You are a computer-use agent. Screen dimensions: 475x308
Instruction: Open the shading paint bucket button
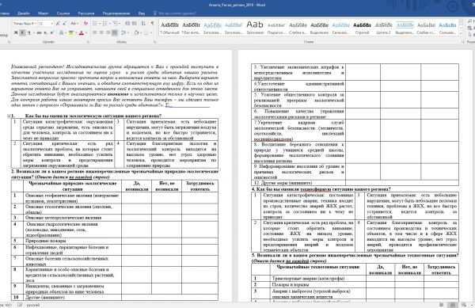pyautogui.click(x=136, y=32)
